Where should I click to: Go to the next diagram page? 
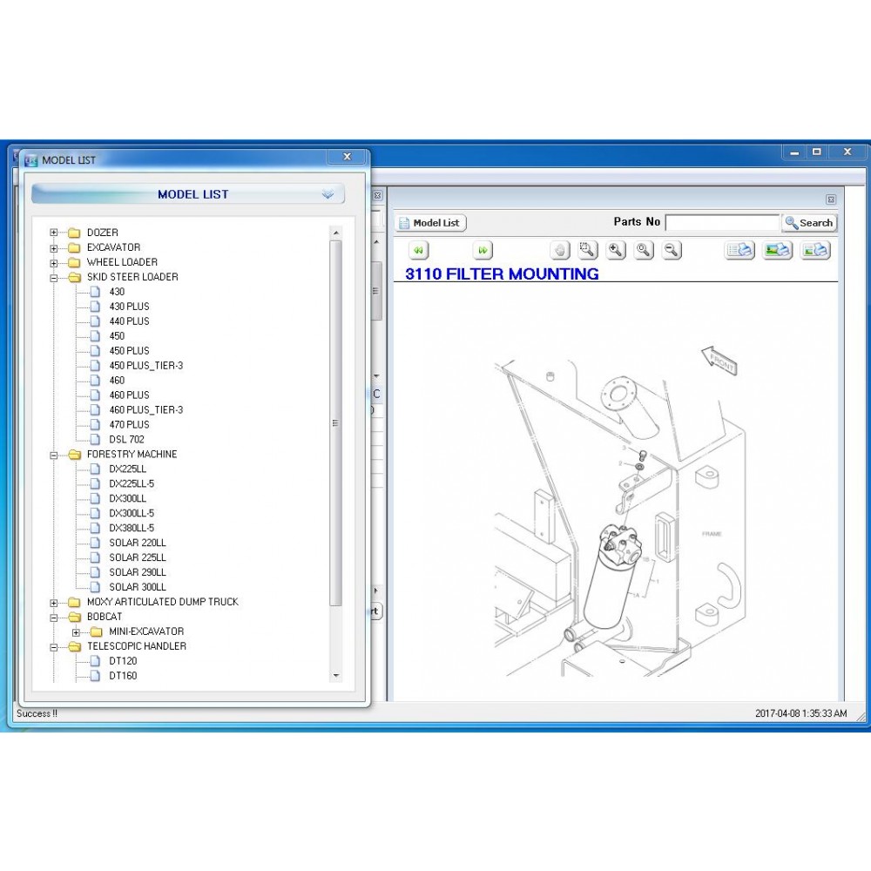483,251
